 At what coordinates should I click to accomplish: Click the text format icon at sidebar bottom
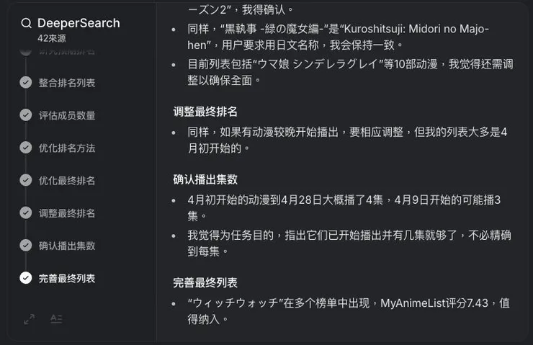pyautogui.click(x=56, y=318)
